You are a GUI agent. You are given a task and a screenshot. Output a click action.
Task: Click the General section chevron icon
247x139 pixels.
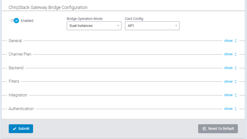(236, 41)
